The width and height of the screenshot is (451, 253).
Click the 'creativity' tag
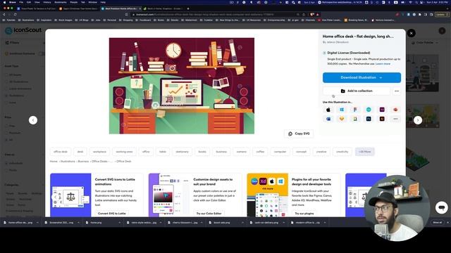tap(342, 152)
